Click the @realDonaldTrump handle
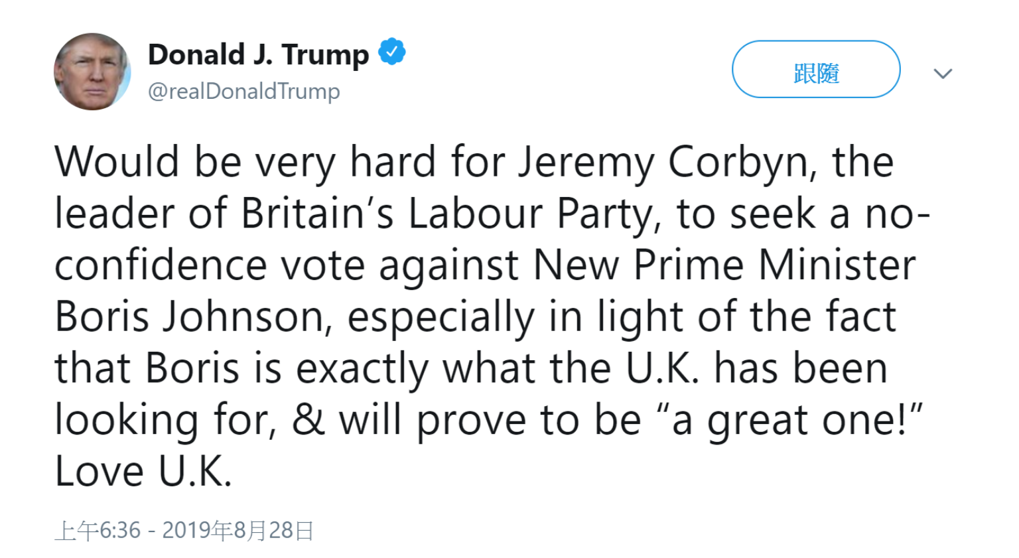The width and height of the screenshot is (1019, 558). 243,91
